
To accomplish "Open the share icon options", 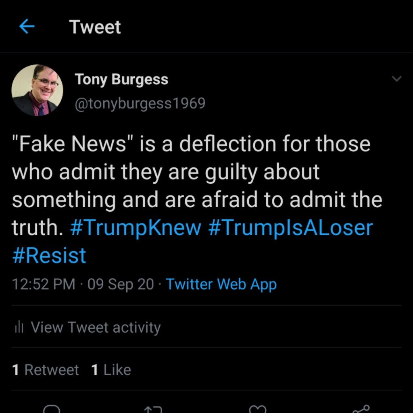I will click(x=360, y=409).
